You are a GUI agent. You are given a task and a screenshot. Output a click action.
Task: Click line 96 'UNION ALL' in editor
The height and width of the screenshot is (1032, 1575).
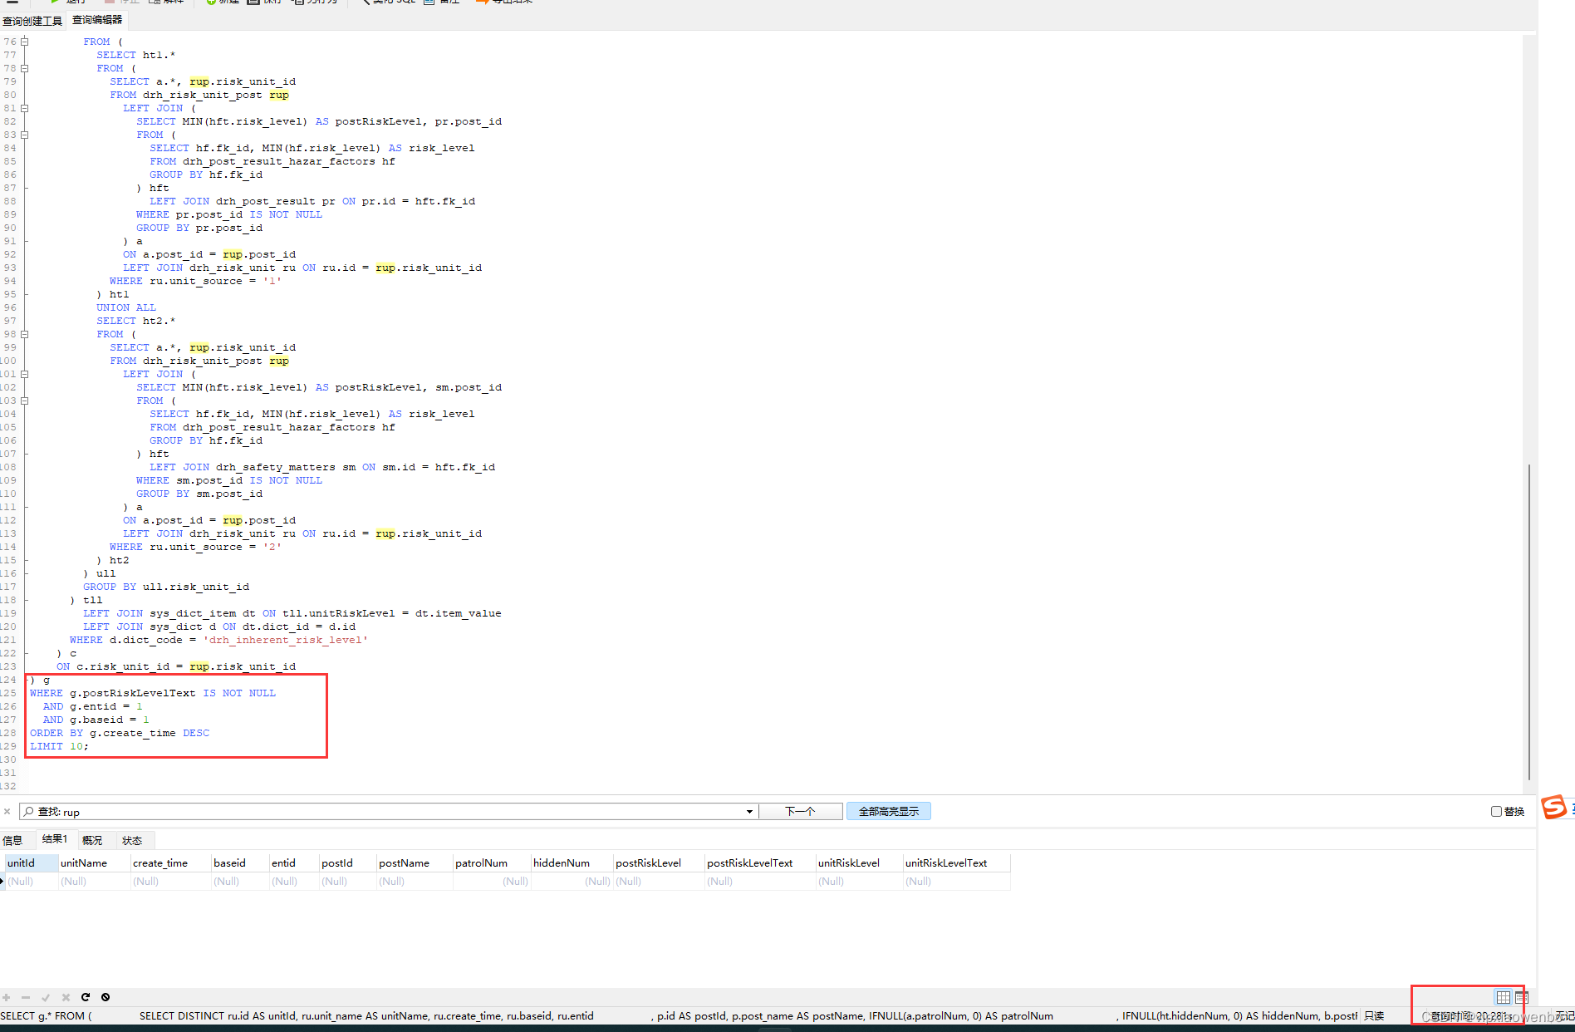pyautogui.click(x=125, y=307)
